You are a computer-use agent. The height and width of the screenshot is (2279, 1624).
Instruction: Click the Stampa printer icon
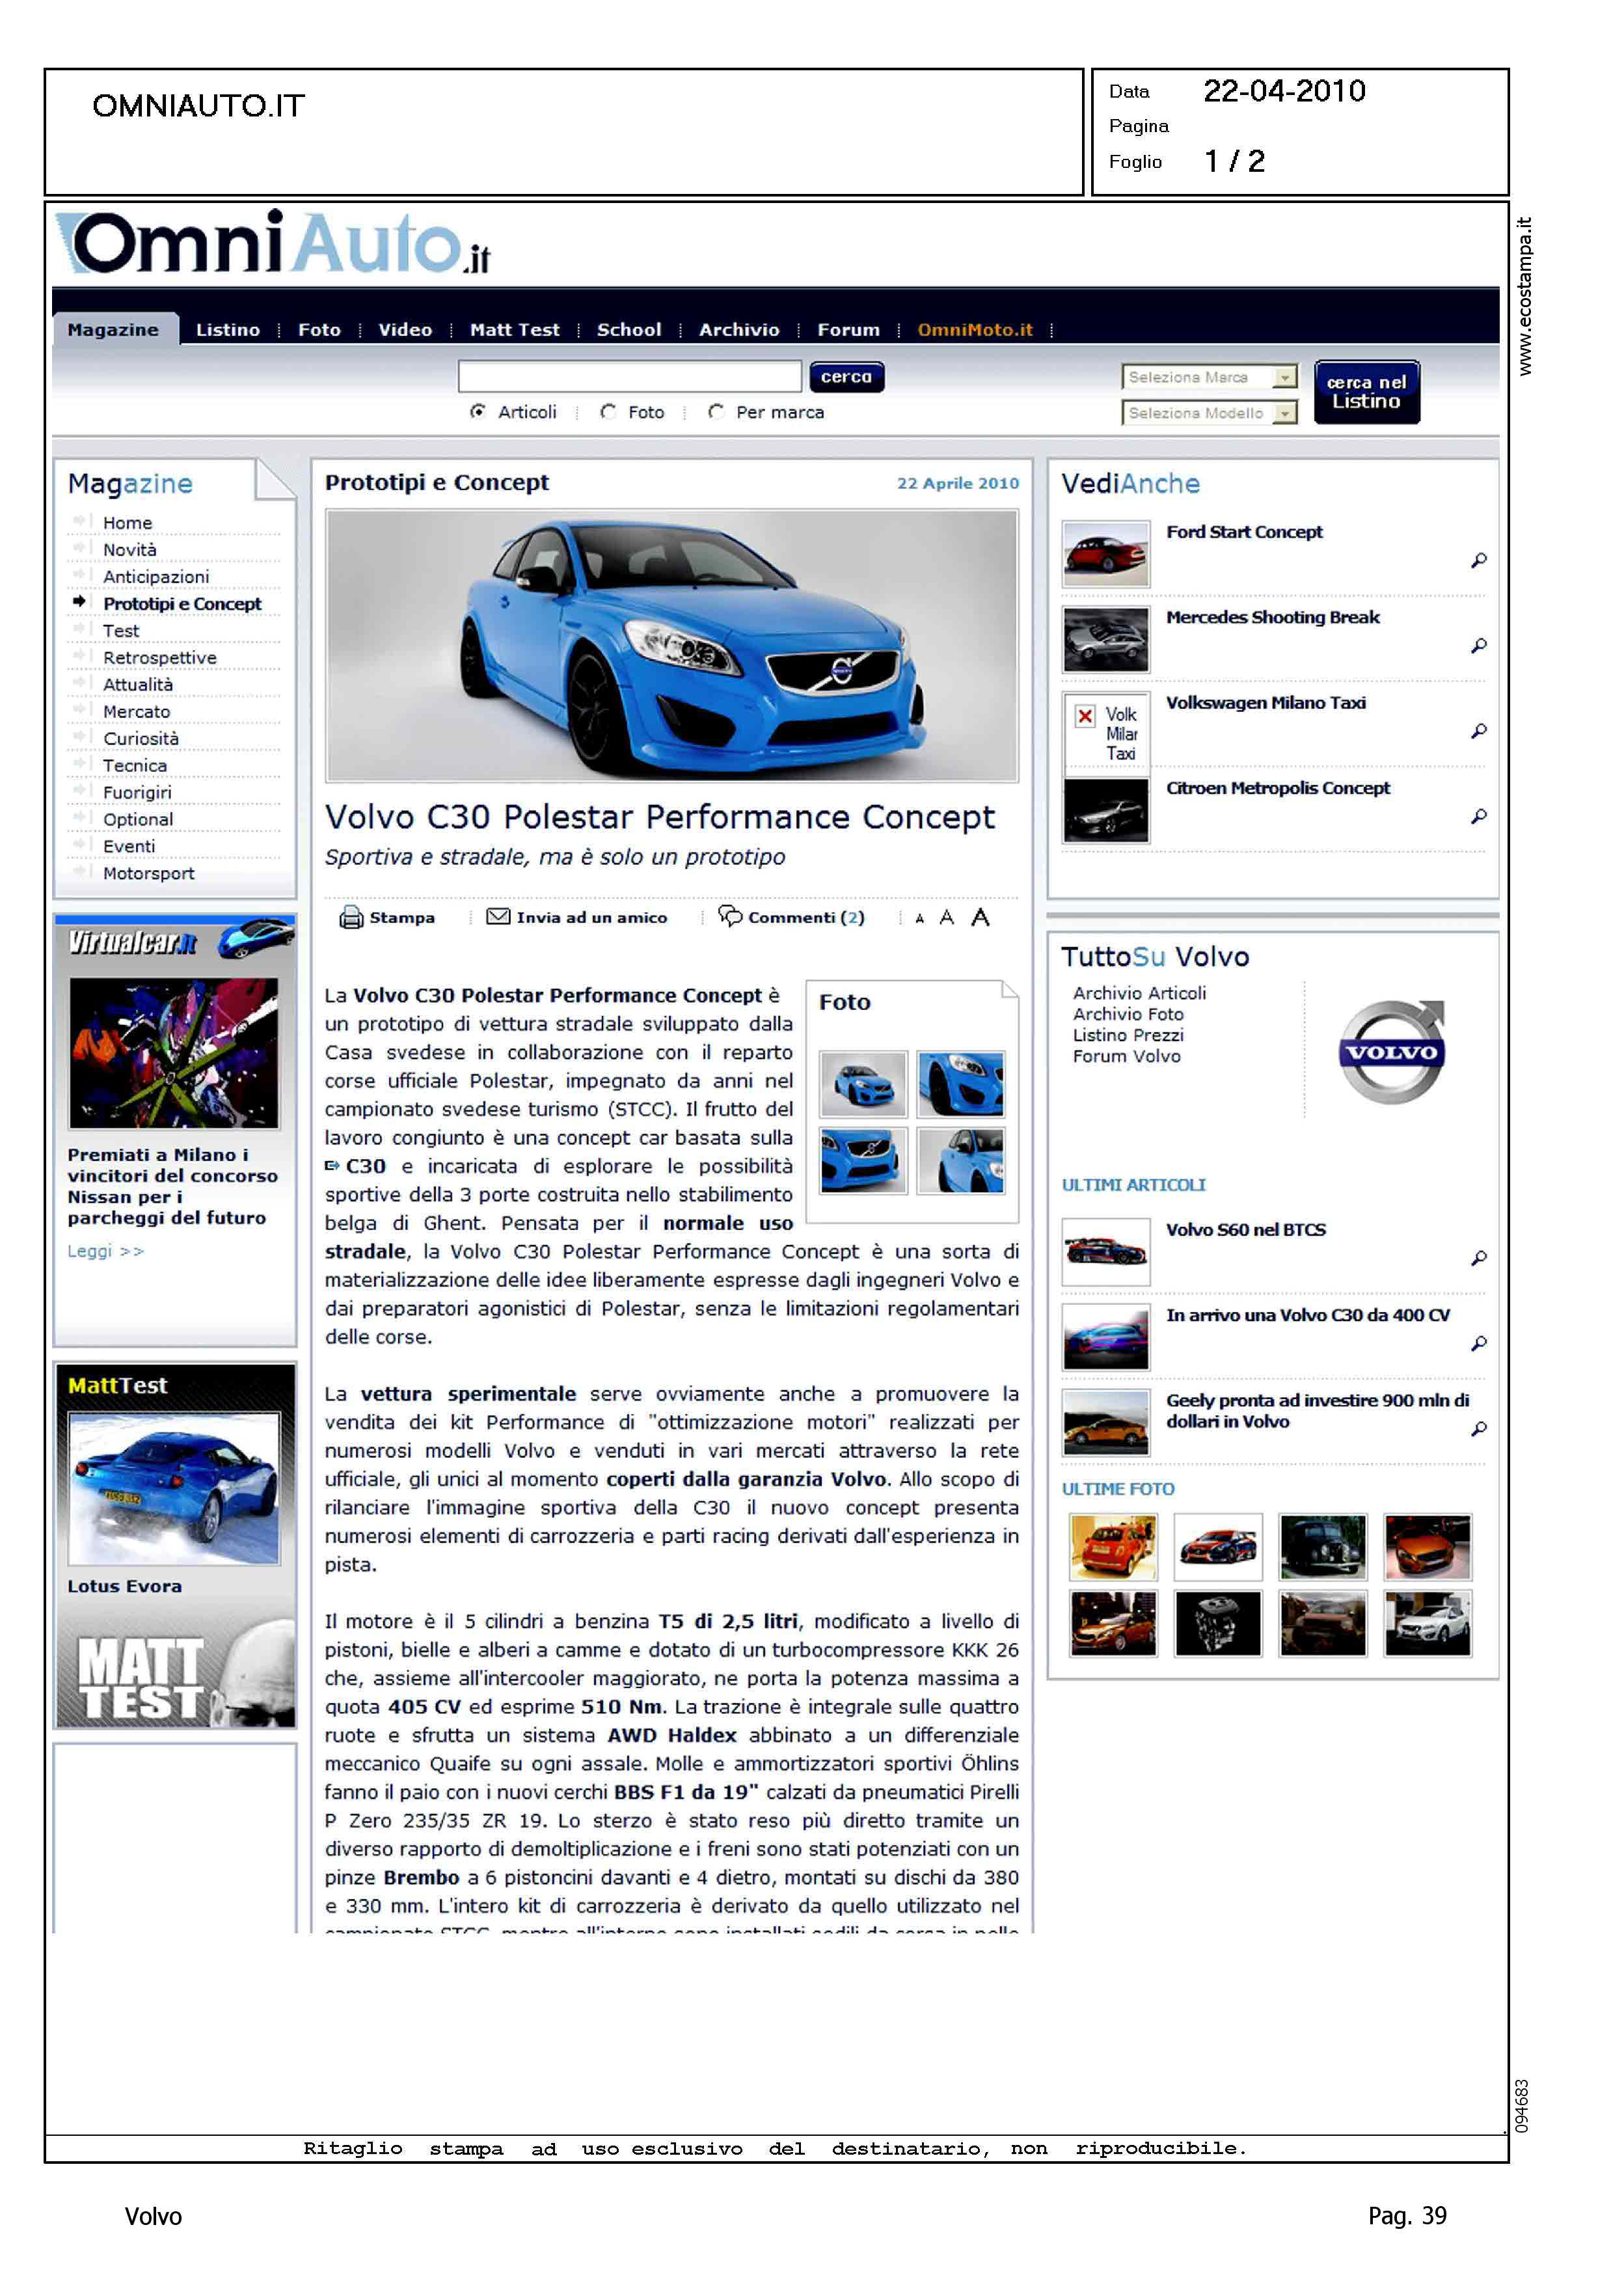tap(351, 917)
